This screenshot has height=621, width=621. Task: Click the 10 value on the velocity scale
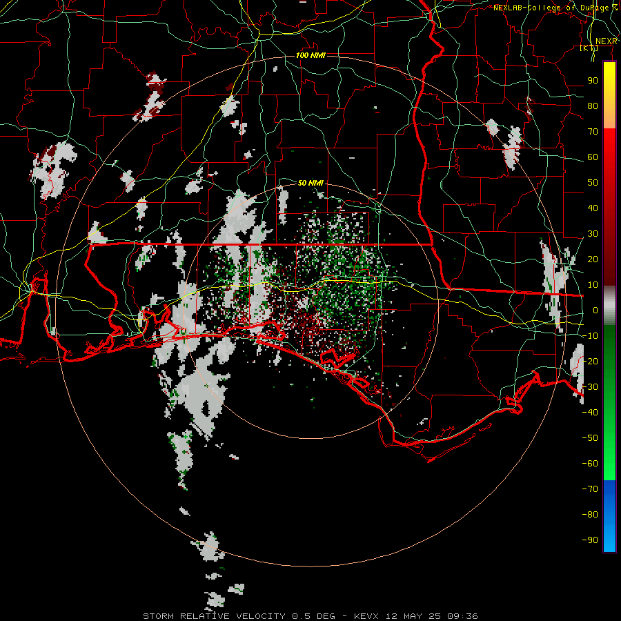click(x=593, y=285)
